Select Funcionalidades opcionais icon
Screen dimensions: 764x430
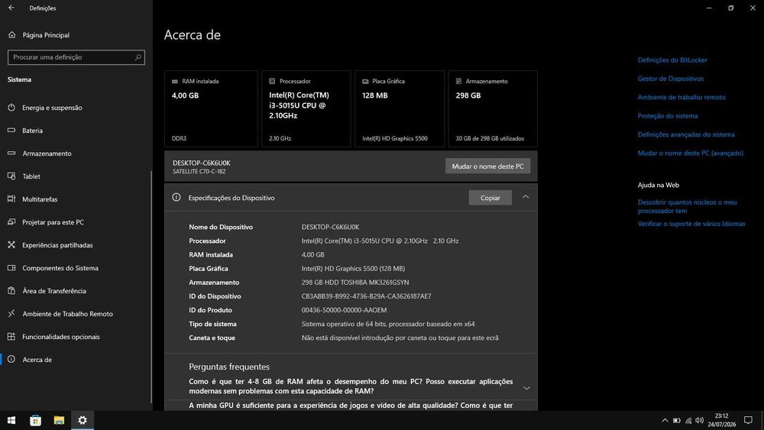11,337
